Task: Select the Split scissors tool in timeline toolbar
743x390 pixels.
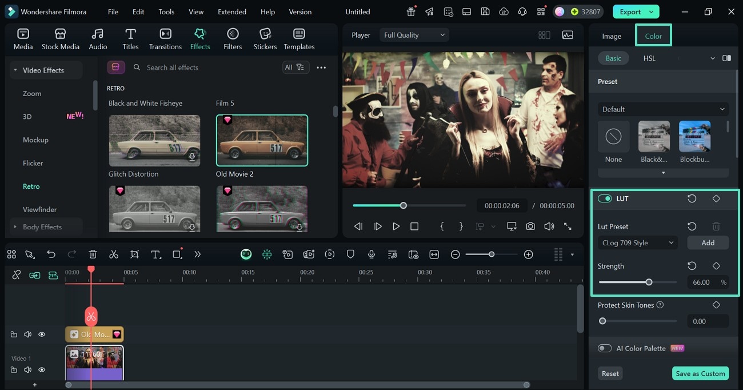Action: click(x=114, y=254)
